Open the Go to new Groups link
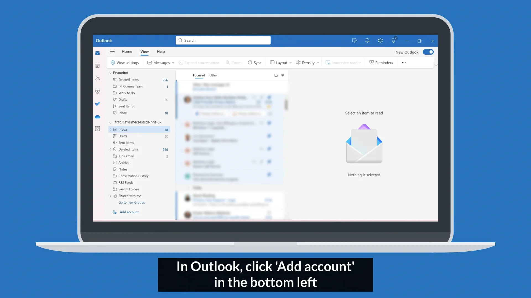This screenshot has height=298, width=531. coord(132,202)
